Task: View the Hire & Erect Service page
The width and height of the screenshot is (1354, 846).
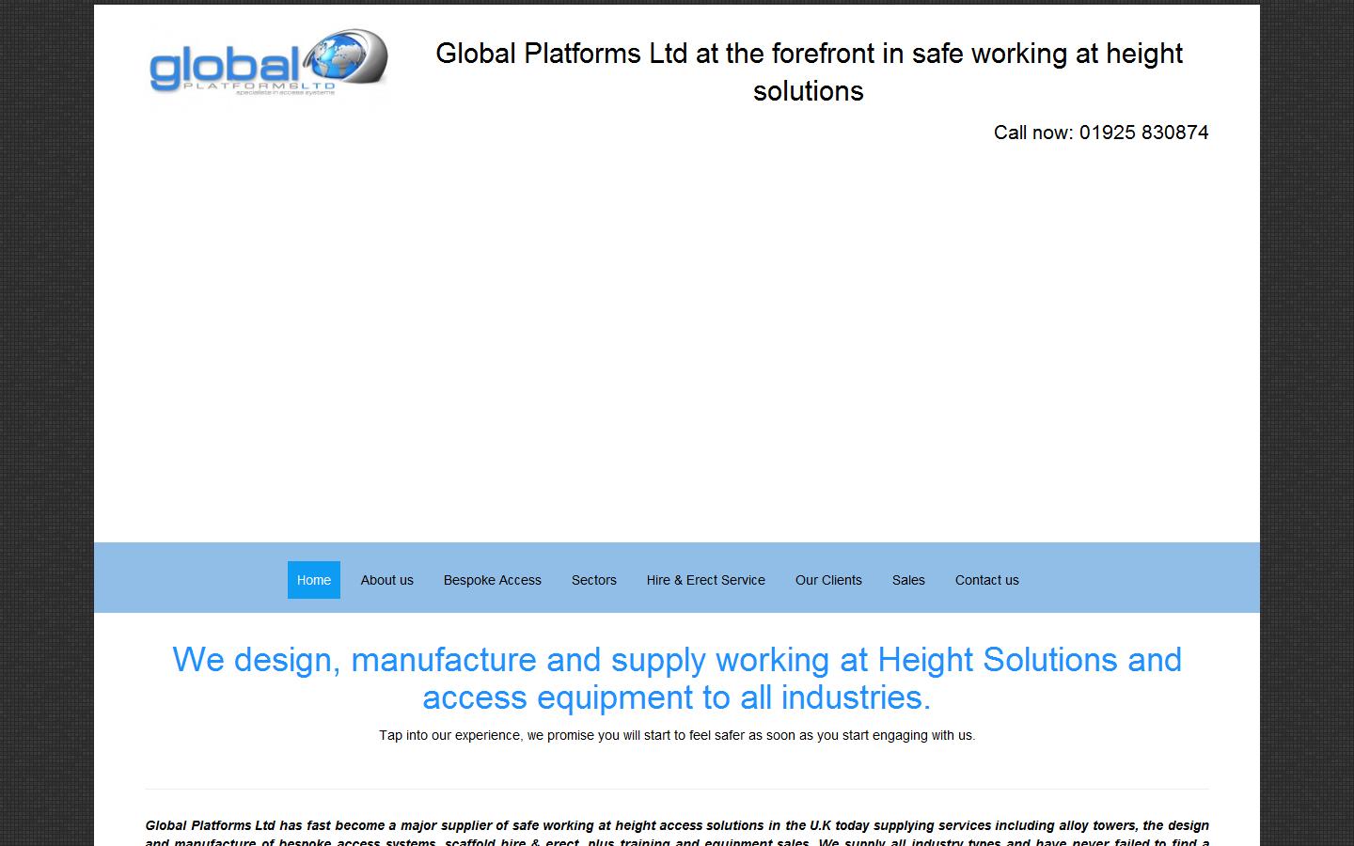Action: coord(705,580)
